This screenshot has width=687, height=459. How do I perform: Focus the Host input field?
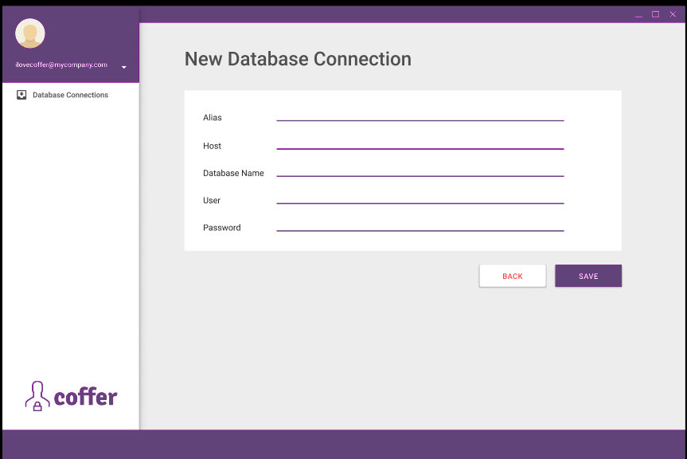click(420, 143)
